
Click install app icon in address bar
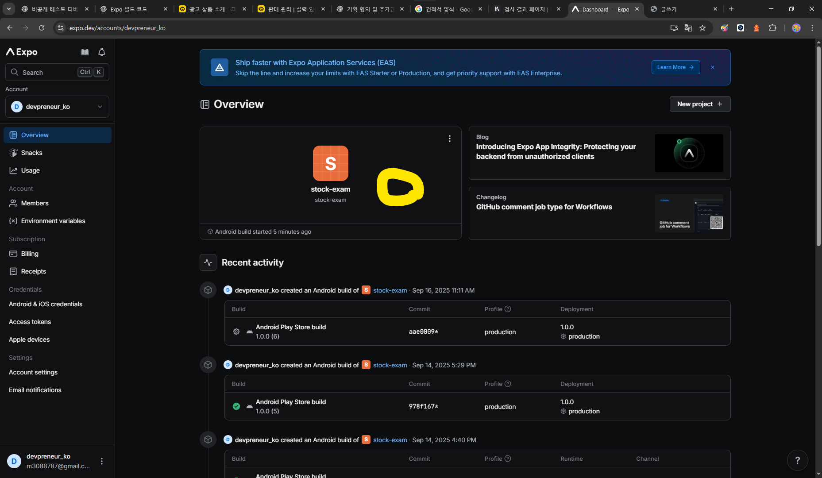pyautogui.click(x=674, y=28)
